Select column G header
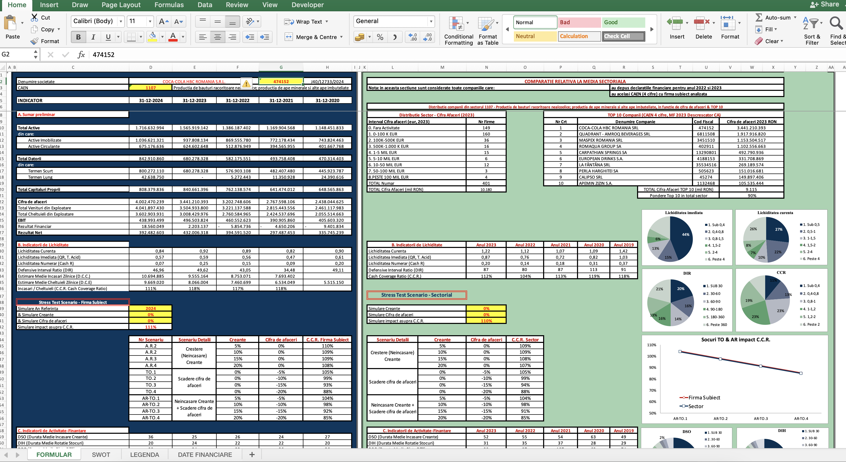Image resolution: width=846 pixels, height=462 pixels. coord(281,67)
